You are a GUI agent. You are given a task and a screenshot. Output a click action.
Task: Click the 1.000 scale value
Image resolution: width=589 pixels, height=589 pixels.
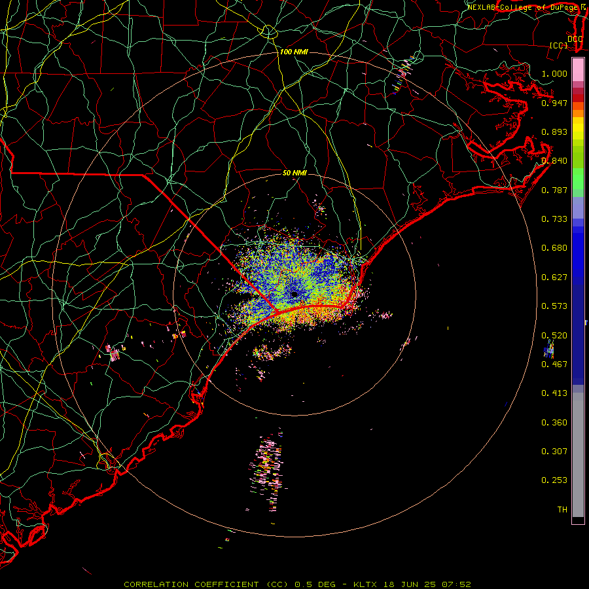(554, 73)
